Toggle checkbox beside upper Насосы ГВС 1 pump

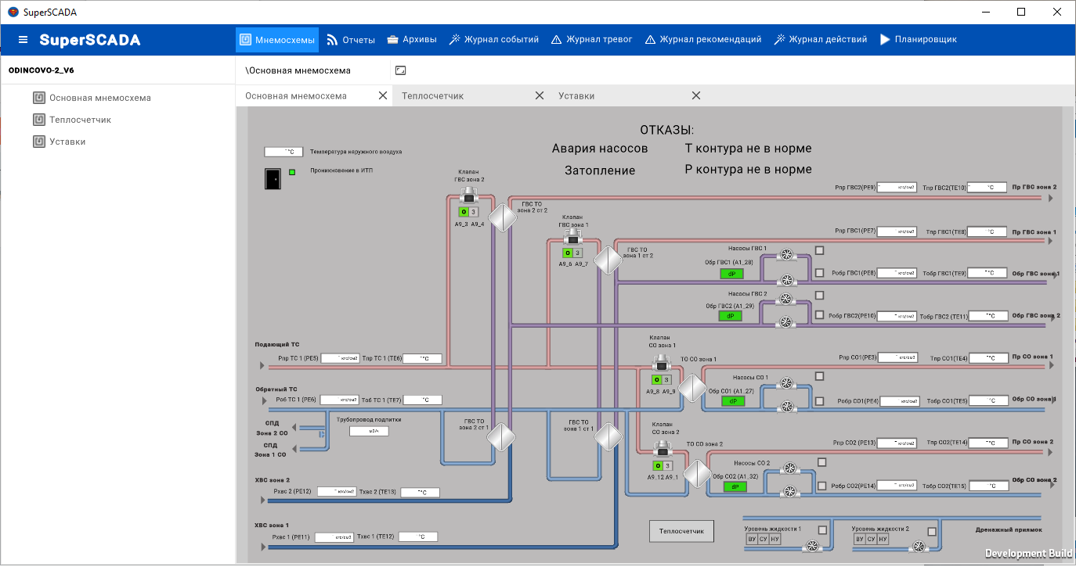820,250
